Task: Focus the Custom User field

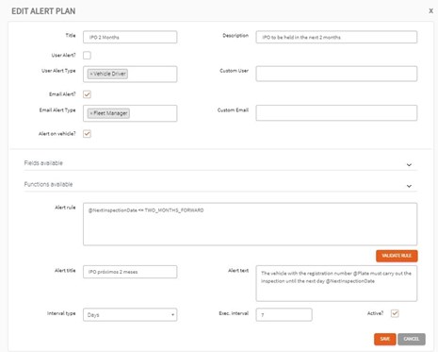Action: [x=336, y=74]
